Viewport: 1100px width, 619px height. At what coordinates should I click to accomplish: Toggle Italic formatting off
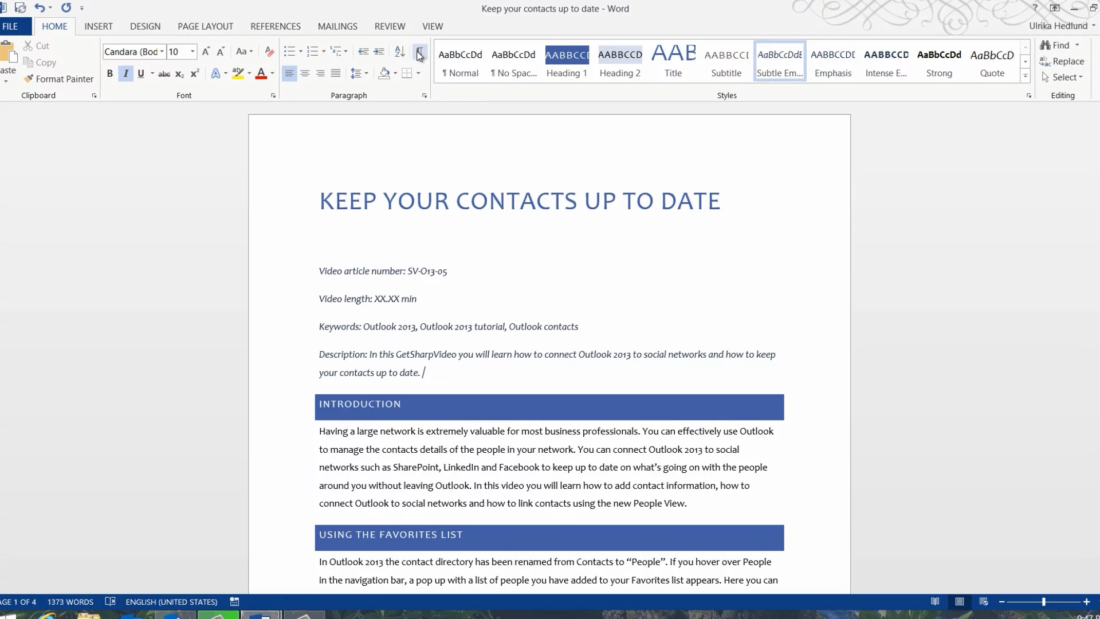125,73
